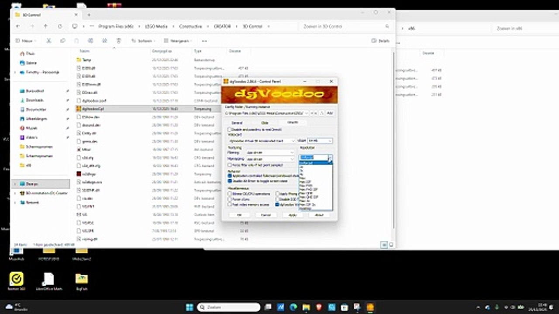Click the Zoeken in x86 box in back window

tap(524, 28)
